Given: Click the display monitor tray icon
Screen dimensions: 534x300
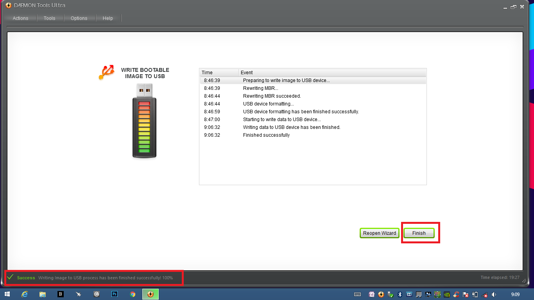Looking at the screenshot, I should pyautogui.click(x=428, y=295).
